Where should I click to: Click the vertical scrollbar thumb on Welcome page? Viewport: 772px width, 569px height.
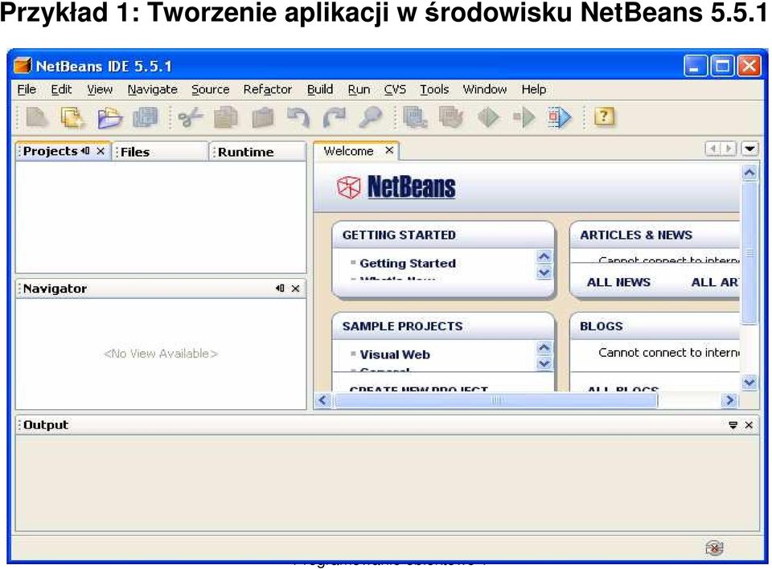[749, 253]
